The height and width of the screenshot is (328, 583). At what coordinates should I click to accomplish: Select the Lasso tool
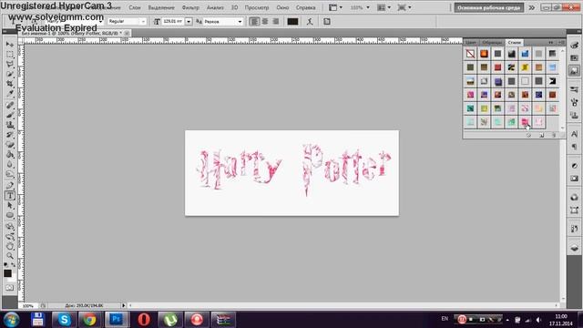coord(10,65)
